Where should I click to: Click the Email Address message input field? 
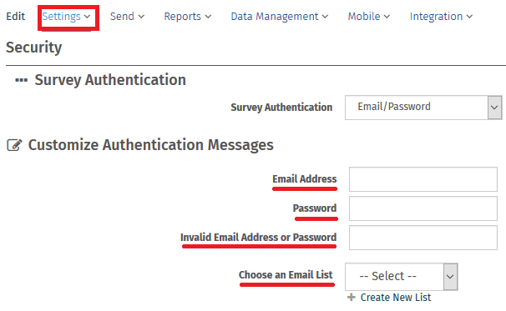[423, 179]
